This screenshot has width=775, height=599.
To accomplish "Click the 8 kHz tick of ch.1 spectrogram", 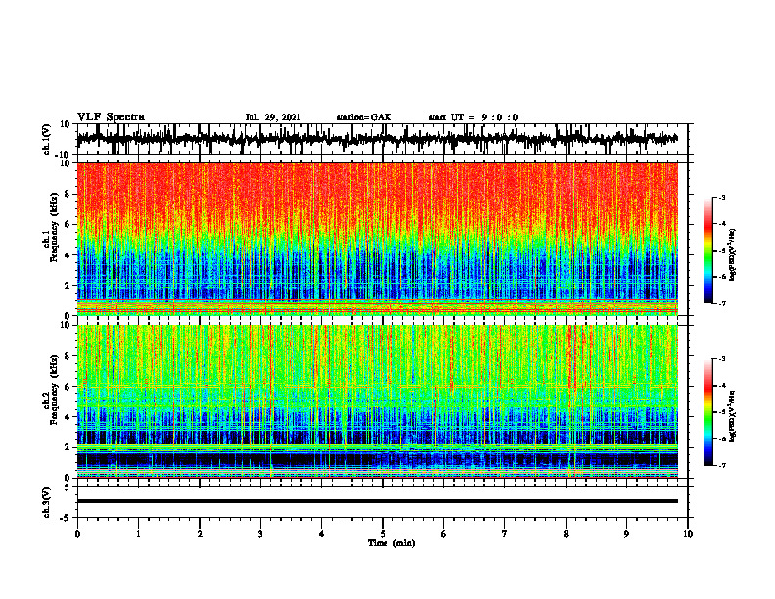I will click(x=68, y=194).
